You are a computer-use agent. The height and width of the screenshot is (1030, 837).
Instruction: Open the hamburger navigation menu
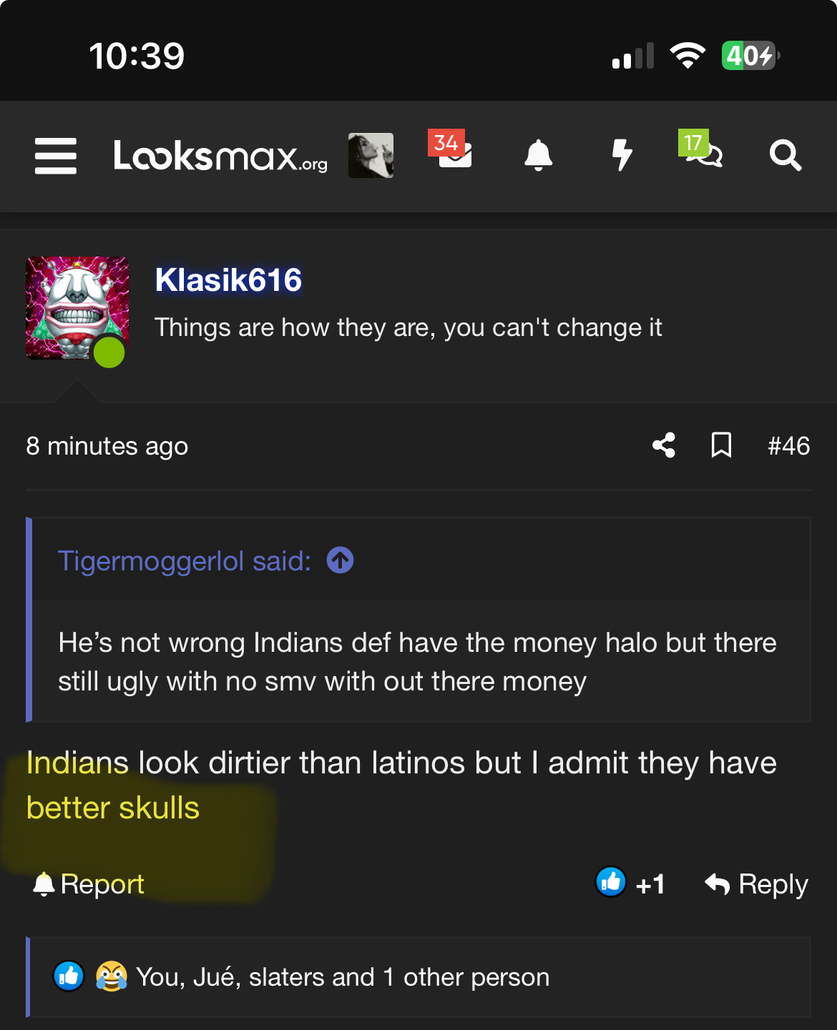55,156
